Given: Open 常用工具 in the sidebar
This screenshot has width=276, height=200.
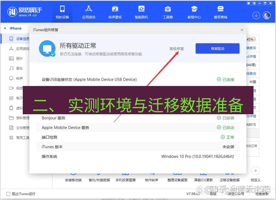Looking at the screenshot, I should 19,138.
